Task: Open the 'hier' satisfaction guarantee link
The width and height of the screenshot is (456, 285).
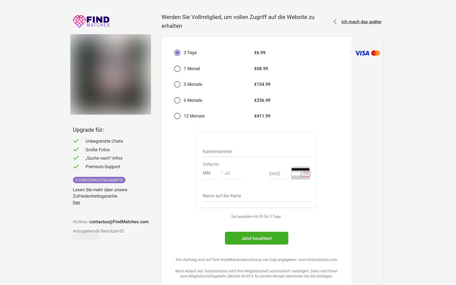Action: pos(76,202)
